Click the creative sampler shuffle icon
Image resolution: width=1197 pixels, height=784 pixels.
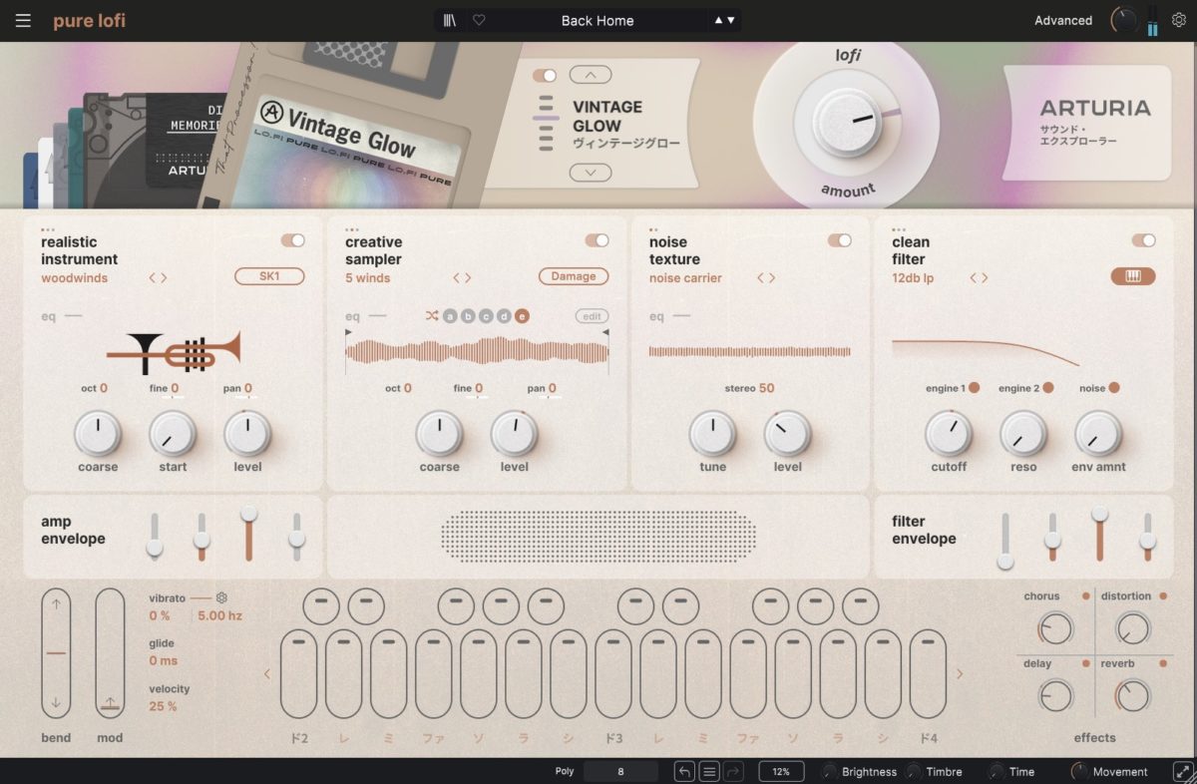pos(431,316)
